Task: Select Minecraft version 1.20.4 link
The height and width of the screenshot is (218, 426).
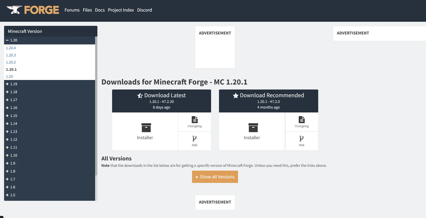Action: pyautogui.click(x=11, y=48)
